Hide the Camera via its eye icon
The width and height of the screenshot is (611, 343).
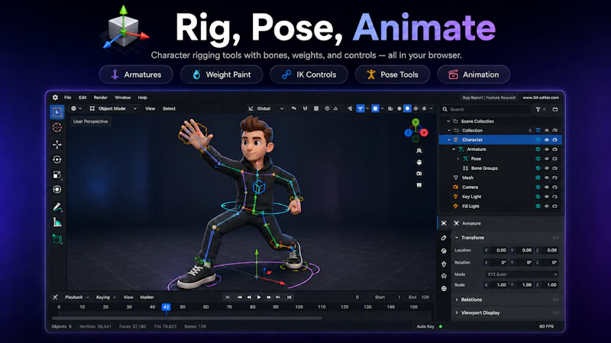tap(547, 187)
